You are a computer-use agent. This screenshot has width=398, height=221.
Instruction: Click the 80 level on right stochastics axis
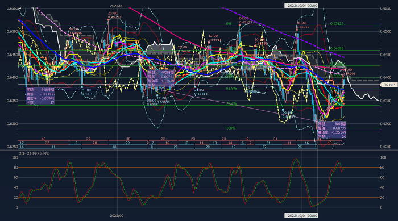click(x=383, y=168)
